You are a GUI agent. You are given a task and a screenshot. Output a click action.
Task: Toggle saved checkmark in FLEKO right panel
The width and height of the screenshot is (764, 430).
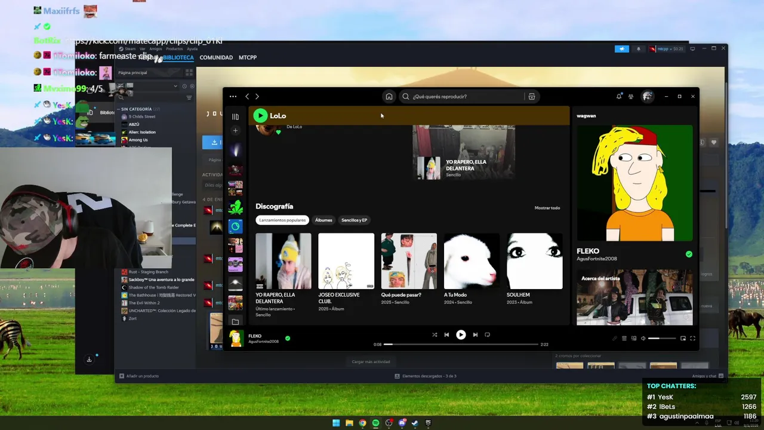[x=689, y=254]
